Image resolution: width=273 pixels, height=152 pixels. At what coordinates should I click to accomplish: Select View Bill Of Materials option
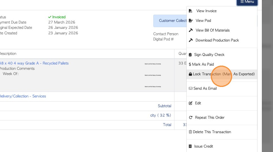point(212,30)
